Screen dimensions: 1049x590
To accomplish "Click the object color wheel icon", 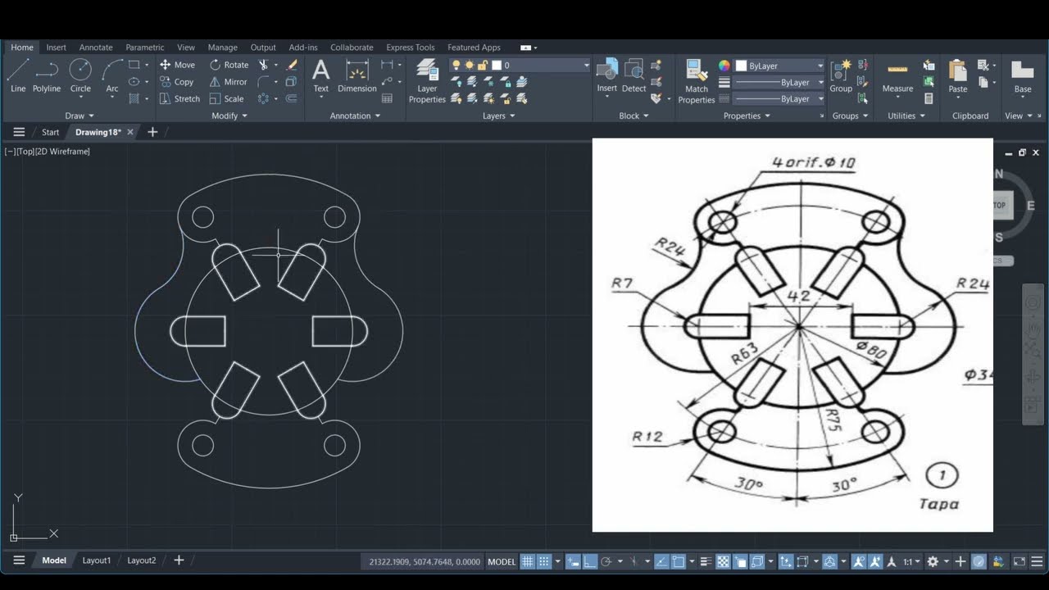I will [724, 66].
